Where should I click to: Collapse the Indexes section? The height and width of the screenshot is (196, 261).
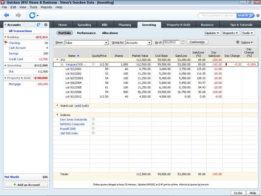[x=57, y=115]
